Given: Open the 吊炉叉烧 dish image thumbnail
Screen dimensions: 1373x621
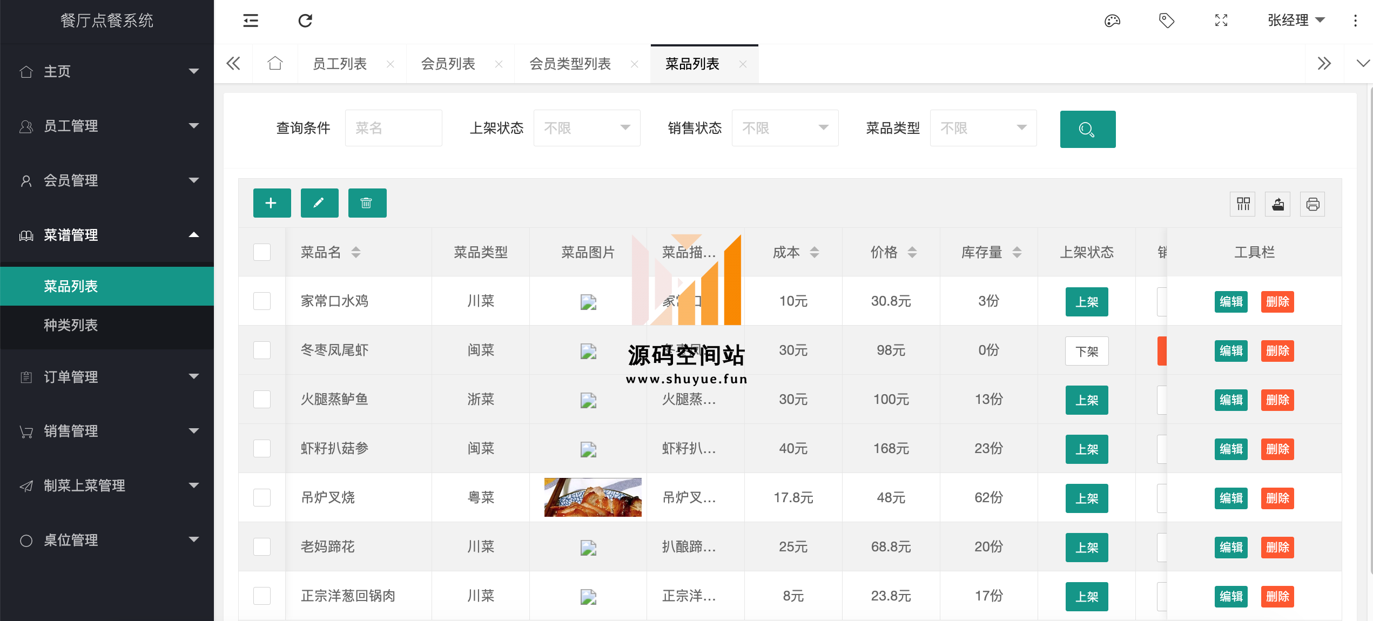Looking at the screenshot, I should pyautogui.click(x=593, y=497).
